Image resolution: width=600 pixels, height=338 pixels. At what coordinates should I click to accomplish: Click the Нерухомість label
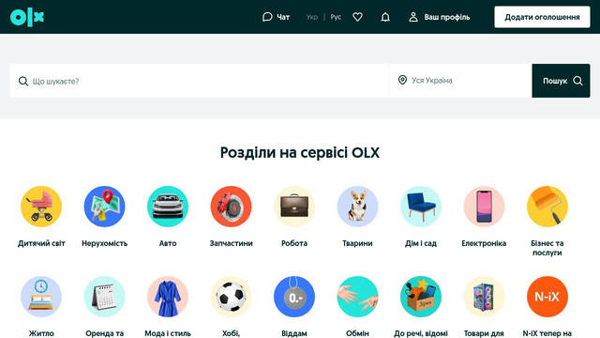(104, 243)
